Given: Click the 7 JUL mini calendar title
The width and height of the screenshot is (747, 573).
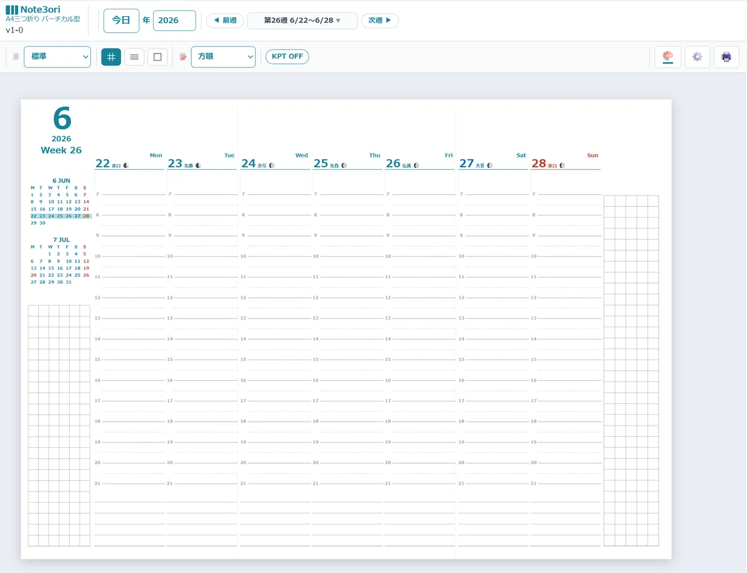Looking at the screenshot, I should (61, 240).
